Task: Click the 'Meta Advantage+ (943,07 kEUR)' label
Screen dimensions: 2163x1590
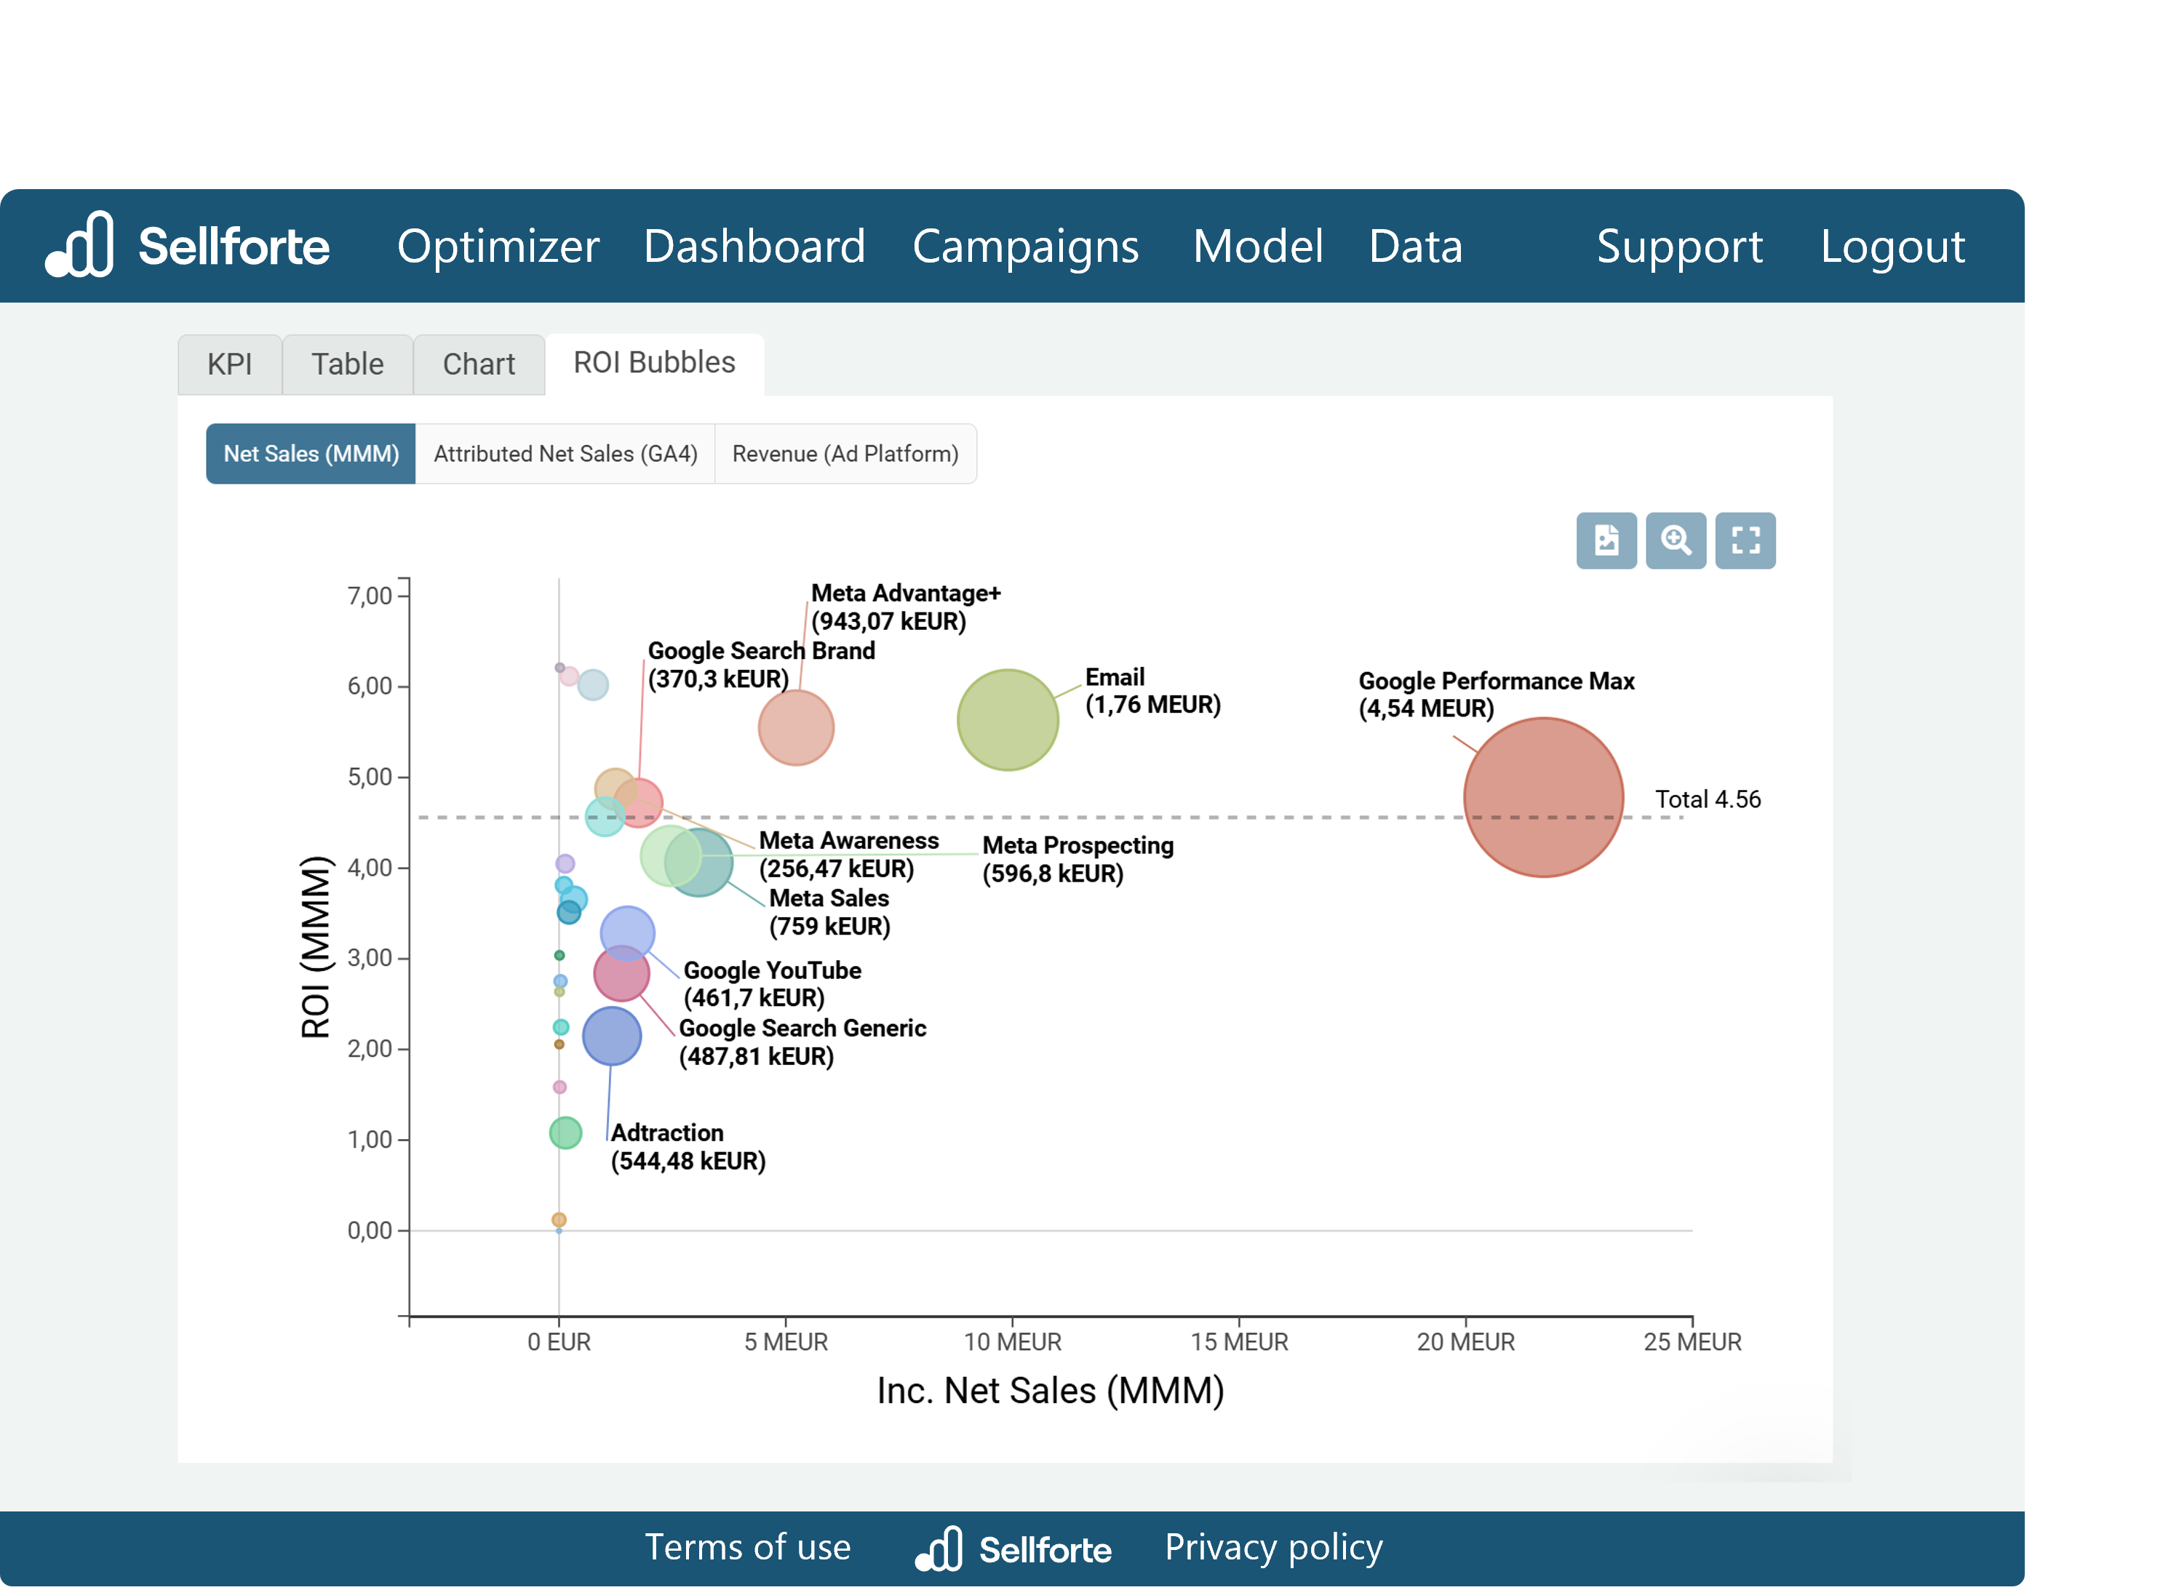Action: [905, 607]
